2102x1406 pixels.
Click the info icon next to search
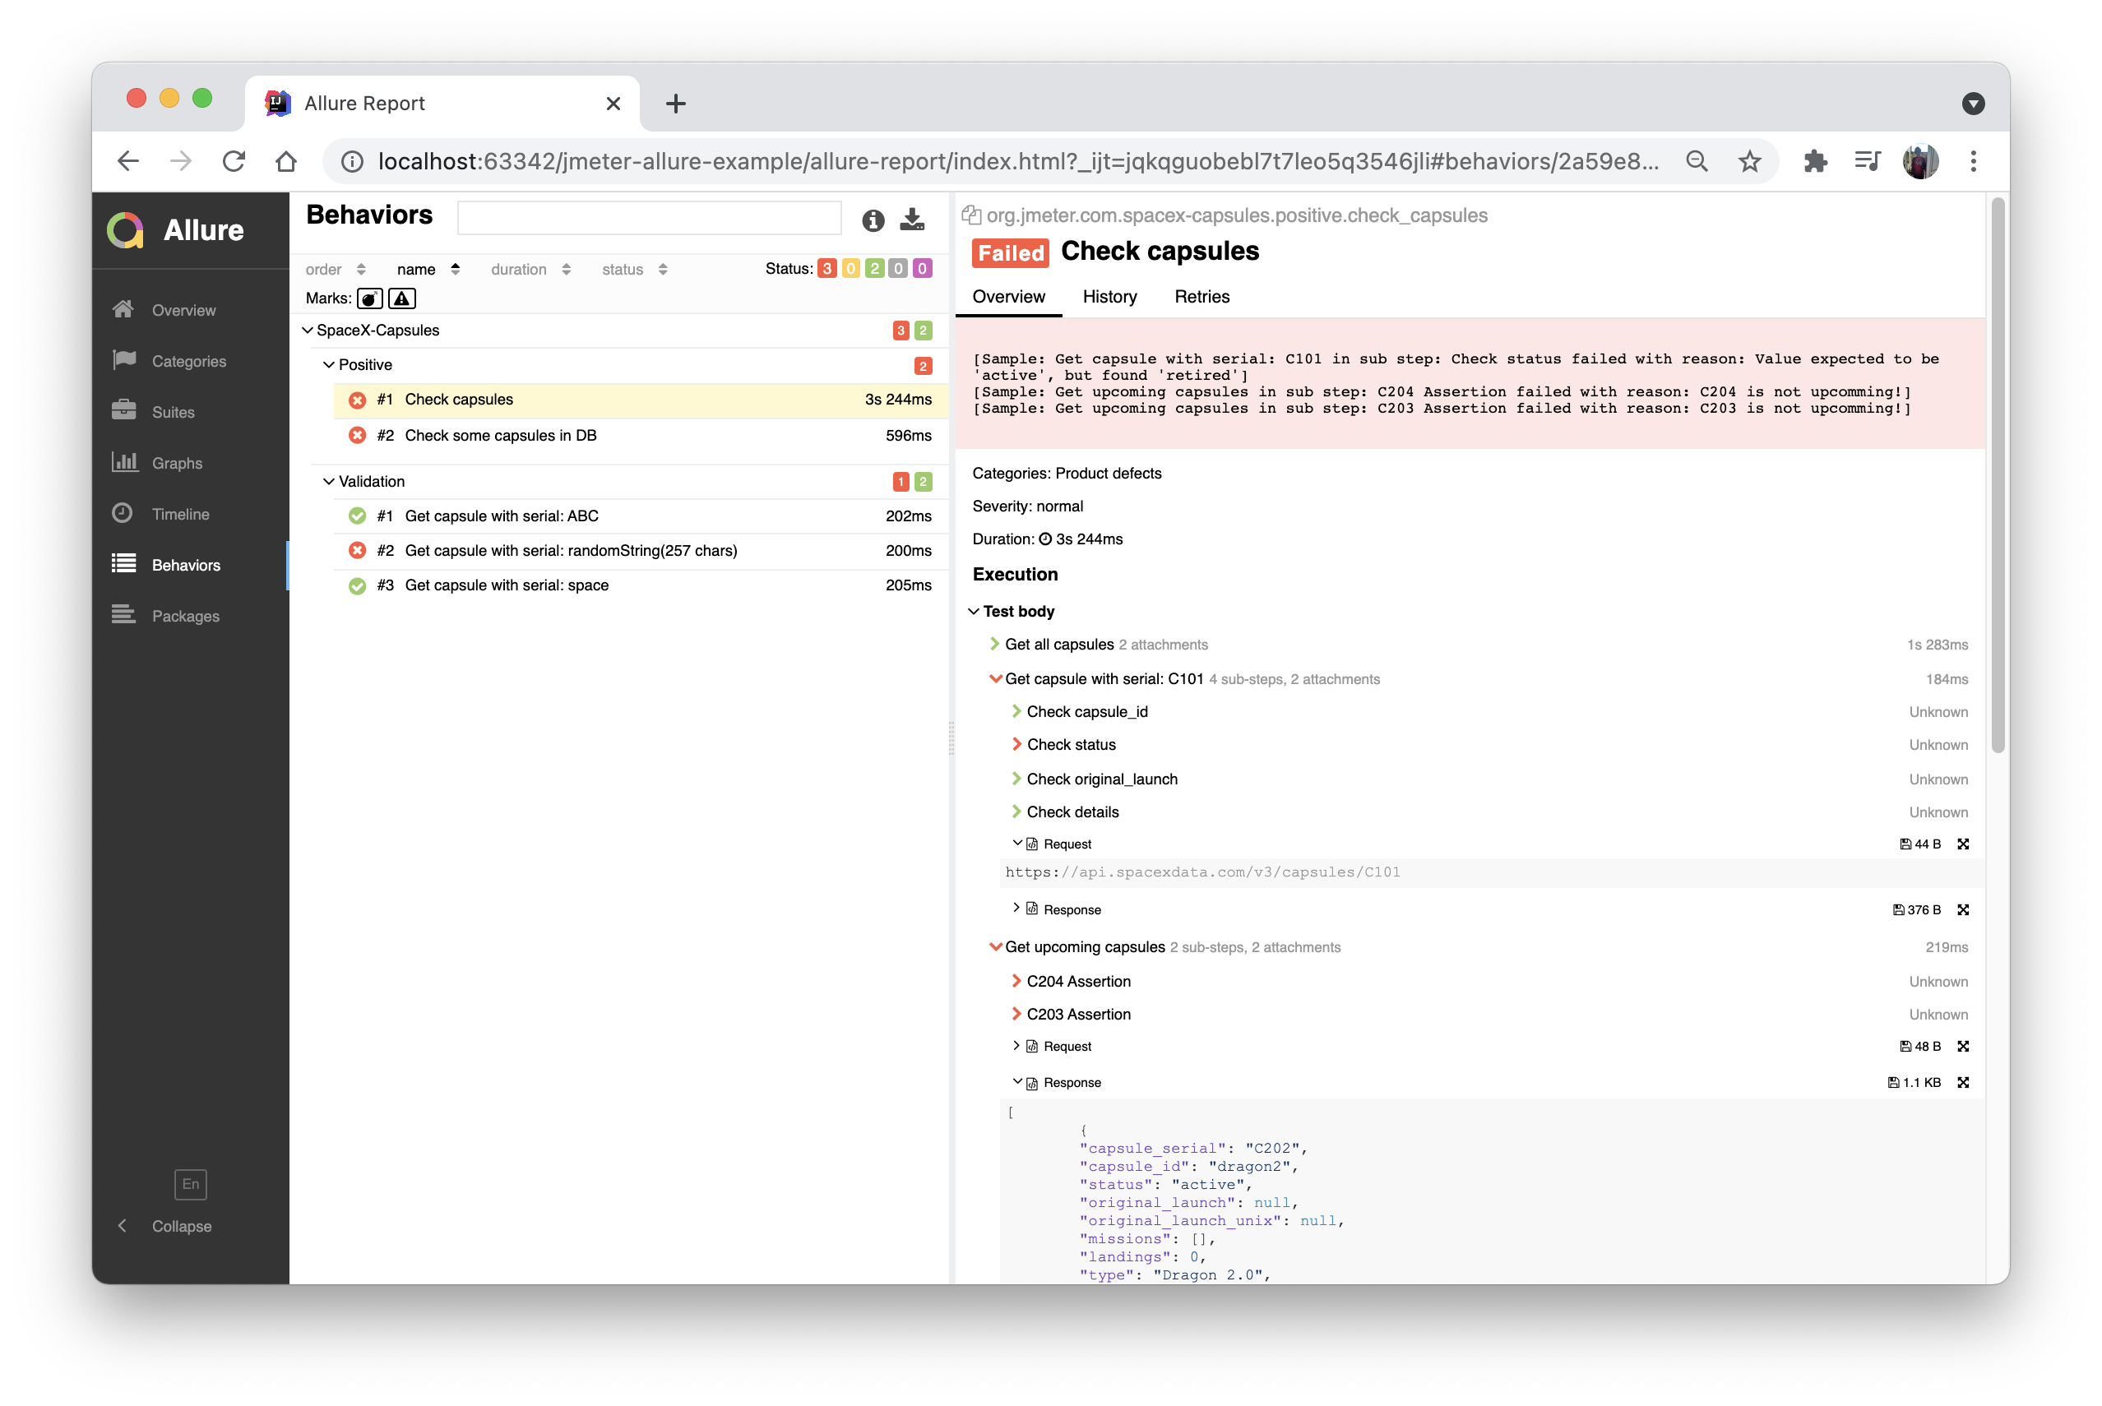pos(873,220)
